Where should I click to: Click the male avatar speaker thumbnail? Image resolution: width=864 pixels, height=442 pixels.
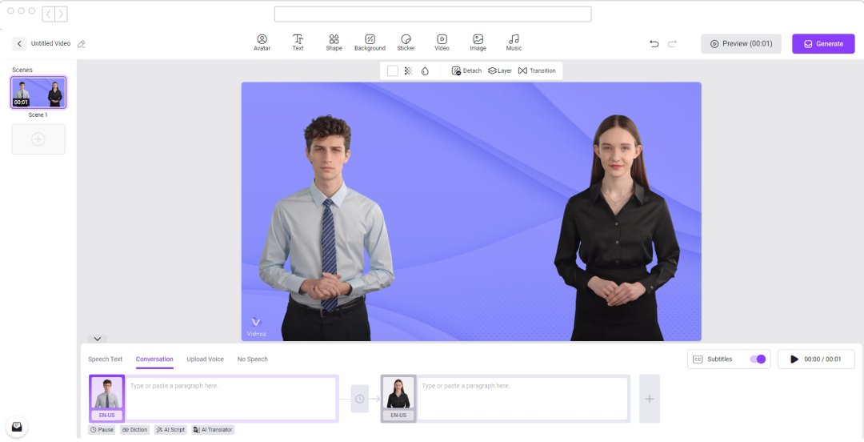click(107, 393)
